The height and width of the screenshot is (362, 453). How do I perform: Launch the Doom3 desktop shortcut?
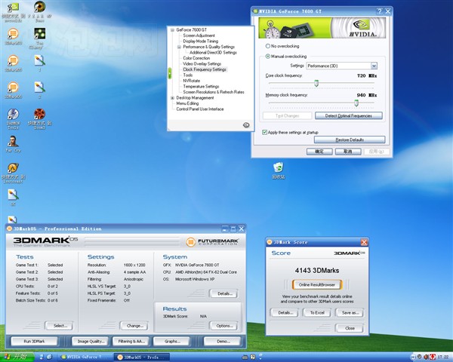tap(39, 114)
